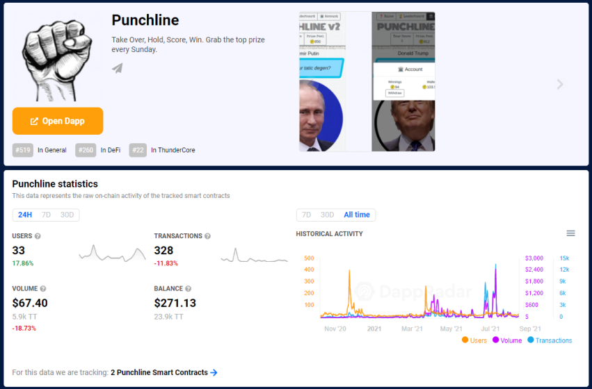
Task: Click the Transactions help question mark icon
Action: (x=207, y=236)
